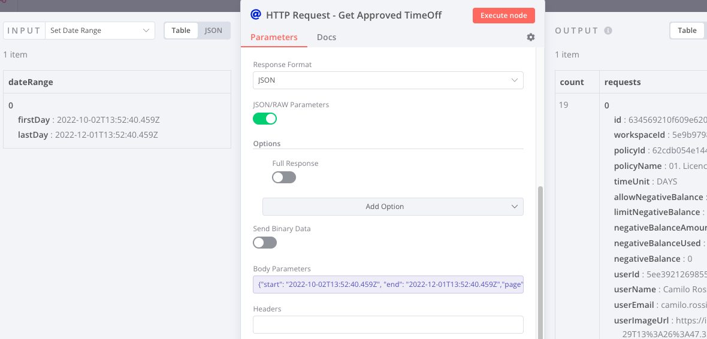Click the requests column header

click(x=653, y=82)
